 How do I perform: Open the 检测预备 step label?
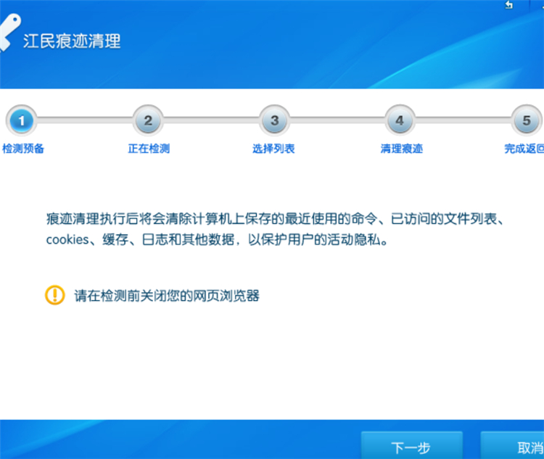[23, 149]
